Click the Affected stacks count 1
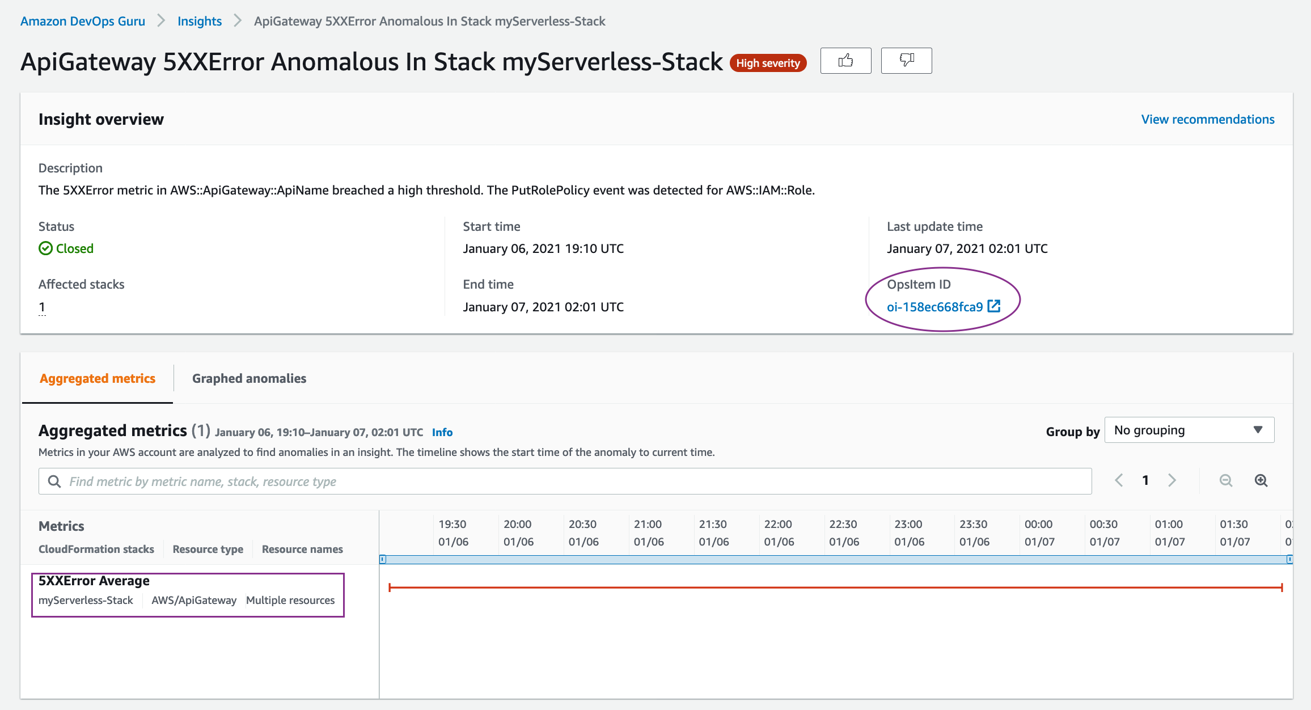This screenshot has height=710, width=1311. point(42,307)
